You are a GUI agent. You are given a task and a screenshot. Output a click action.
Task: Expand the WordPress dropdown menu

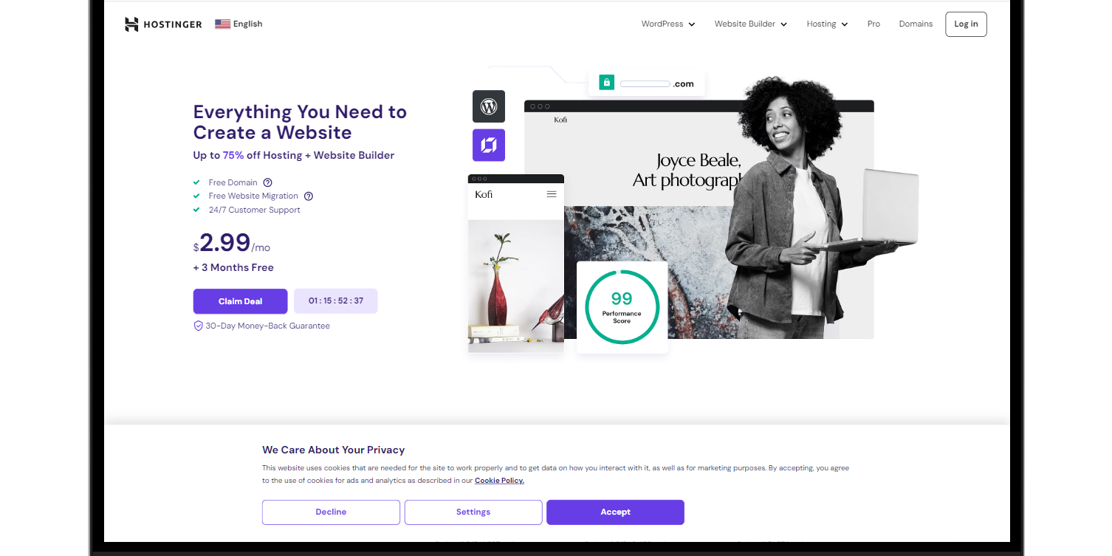point(668,24)
